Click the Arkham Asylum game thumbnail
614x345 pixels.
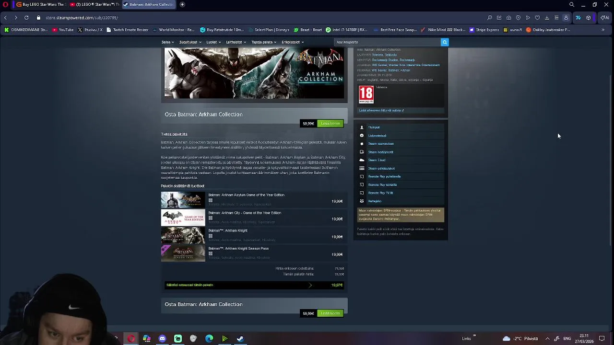pyautogui.click(x=183, y=200)
